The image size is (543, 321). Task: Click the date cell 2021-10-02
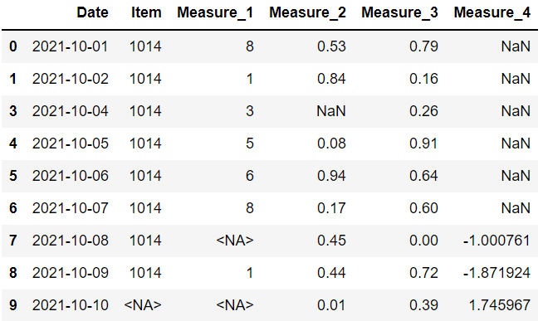pyautogui.click(x=71, y=79)
